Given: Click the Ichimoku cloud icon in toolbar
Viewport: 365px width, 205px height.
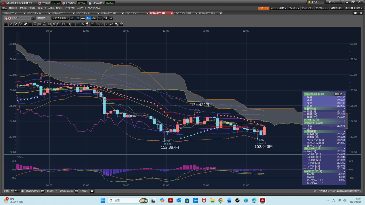Looking at the screenshot, I should click(83, 18).
